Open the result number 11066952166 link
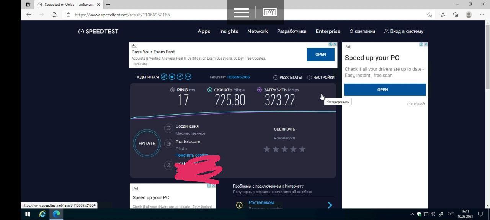 [x=238, y=77]
